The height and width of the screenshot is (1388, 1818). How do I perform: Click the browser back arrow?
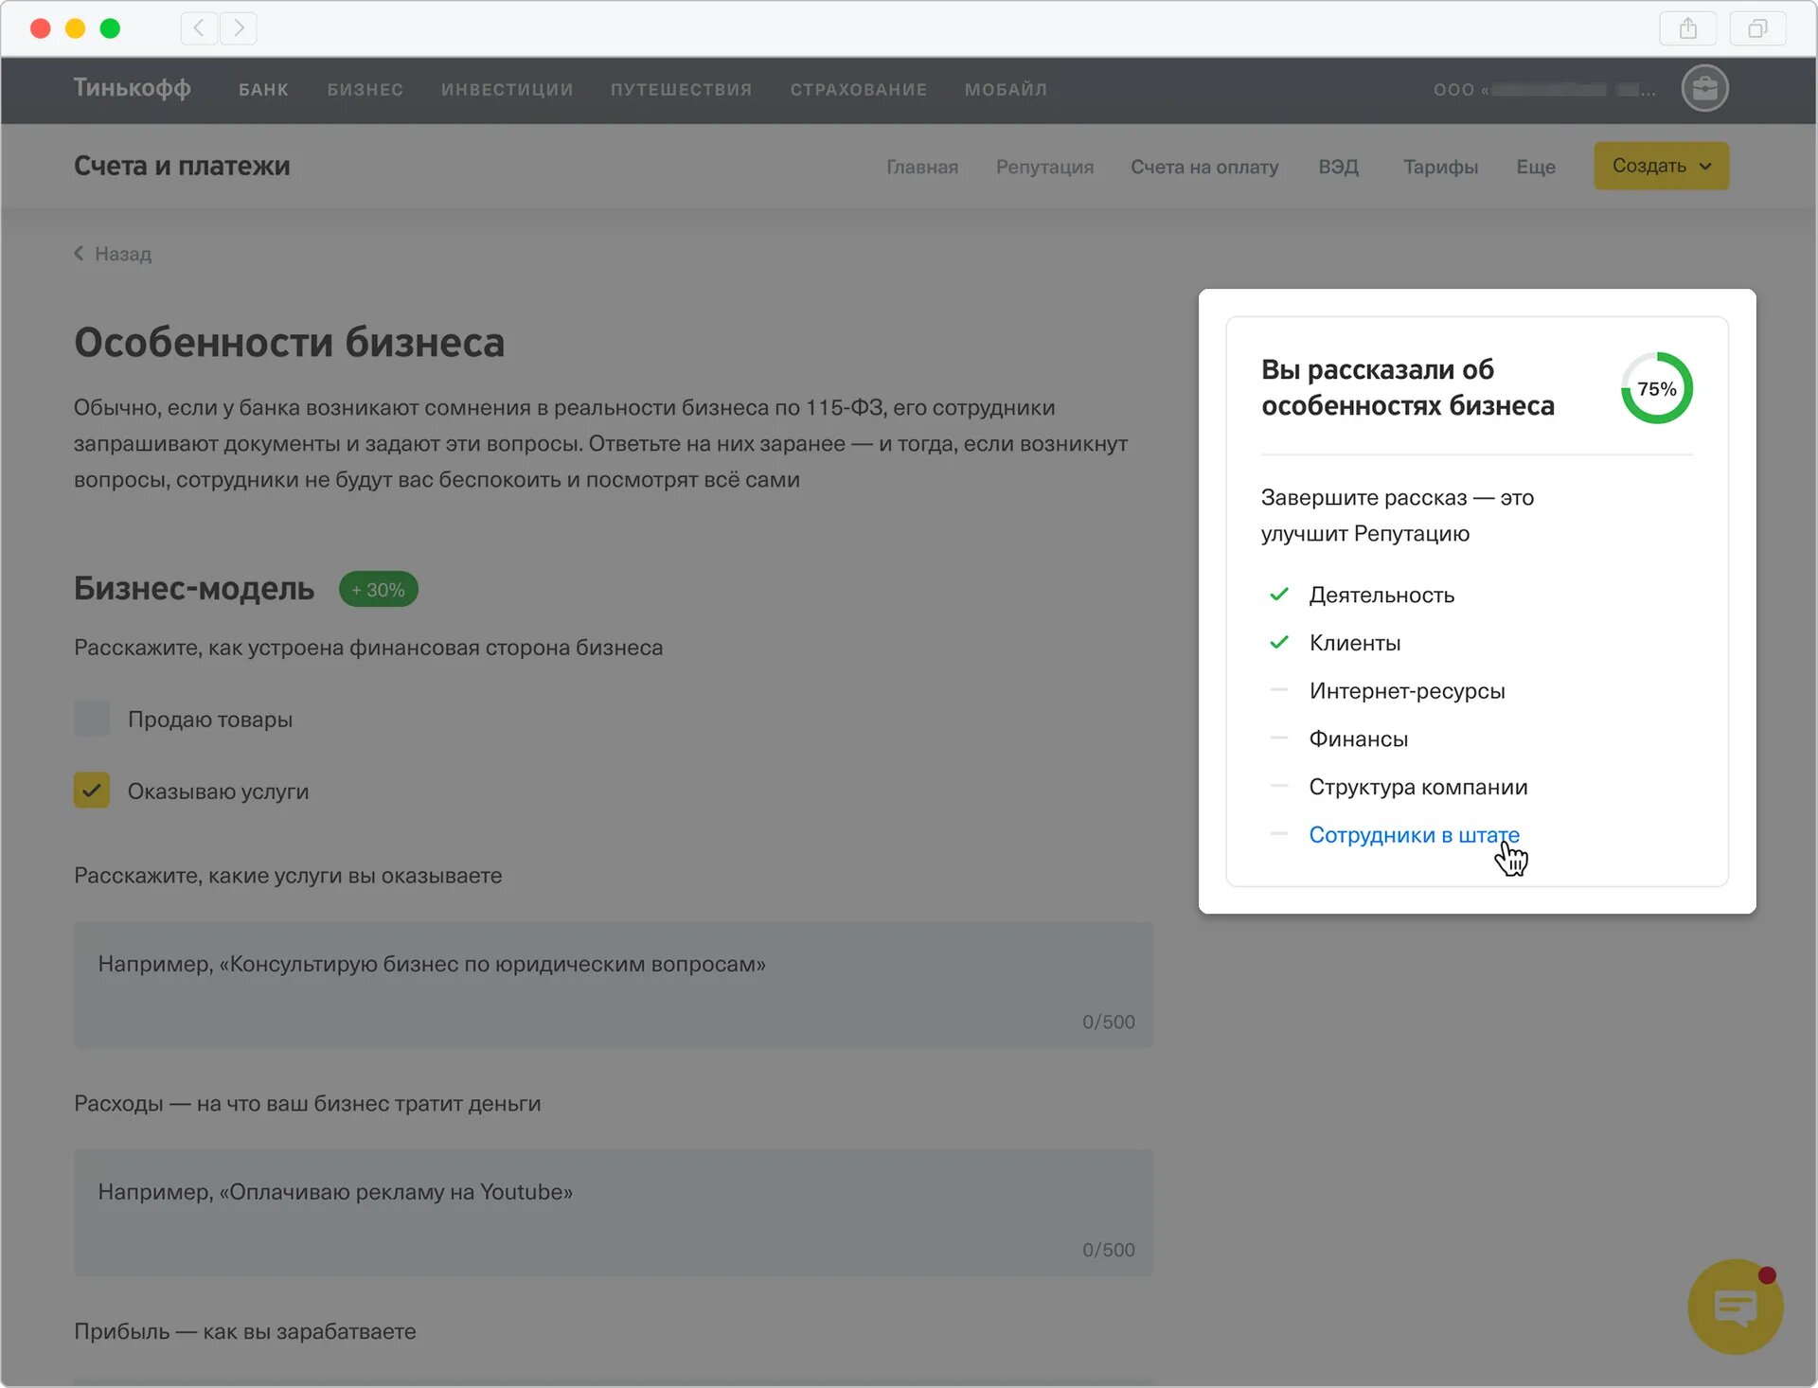pos(199,28)
